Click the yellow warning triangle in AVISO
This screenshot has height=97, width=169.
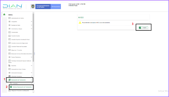[80, 22]
